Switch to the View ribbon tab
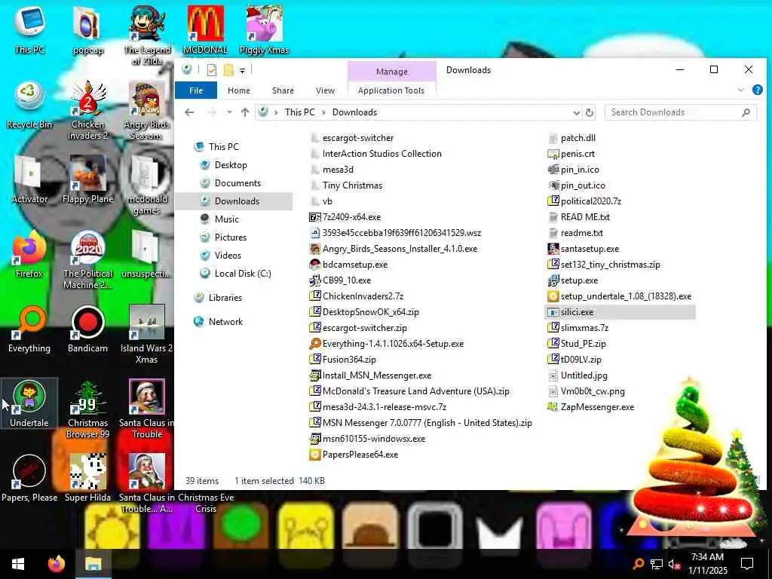Viewport: 772px width, 579px height. coord(325,90)
